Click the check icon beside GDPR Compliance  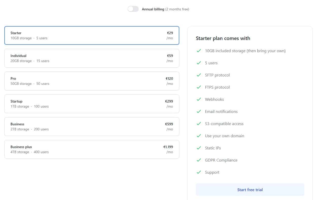pos(199,160)
